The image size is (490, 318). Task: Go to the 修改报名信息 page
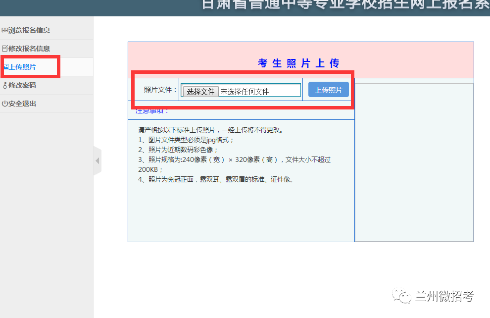pyautogui.click(x=29, y=49)
